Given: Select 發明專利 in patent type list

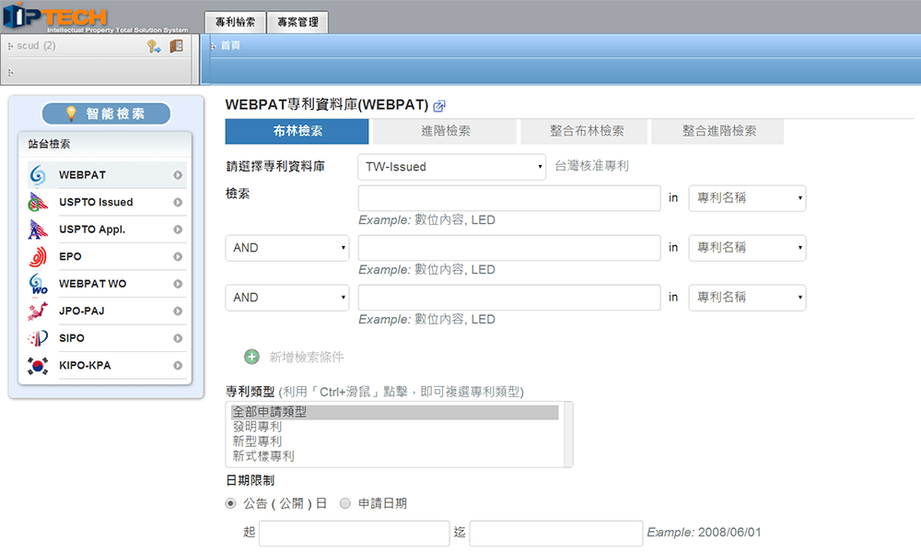Looking at the screenshot, I should [x=394, y=427].
